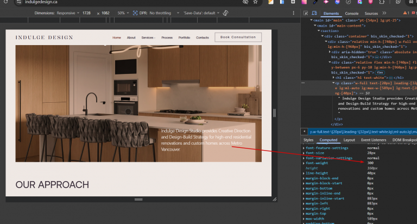
Task: Select the Elements tab
Action: pyautogui.click(x=331, y=13)
